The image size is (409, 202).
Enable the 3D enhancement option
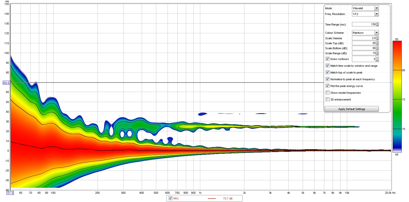point(327,99)
